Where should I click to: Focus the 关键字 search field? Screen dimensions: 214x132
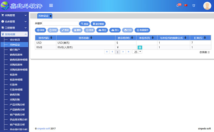[60, 23]
